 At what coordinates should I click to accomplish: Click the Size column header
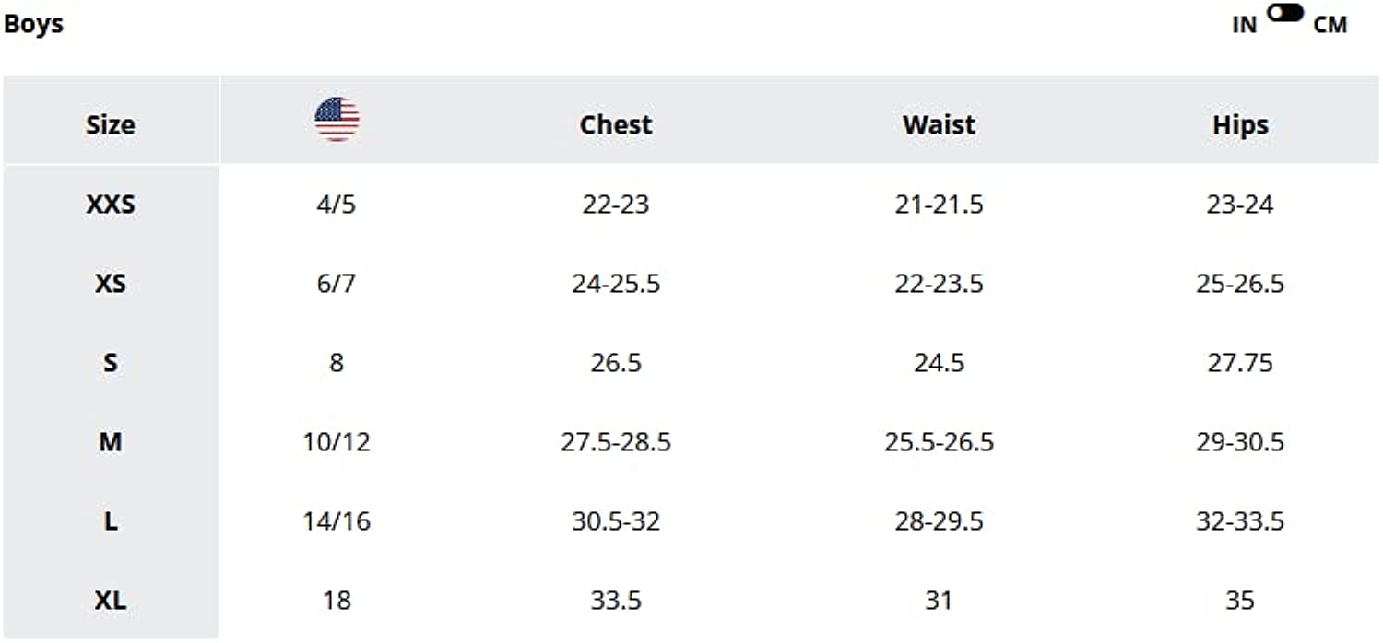(110, 124)
